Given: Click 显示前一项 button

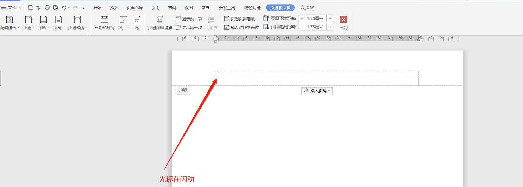Looking at the screenshot, I should tap(189, 19).
